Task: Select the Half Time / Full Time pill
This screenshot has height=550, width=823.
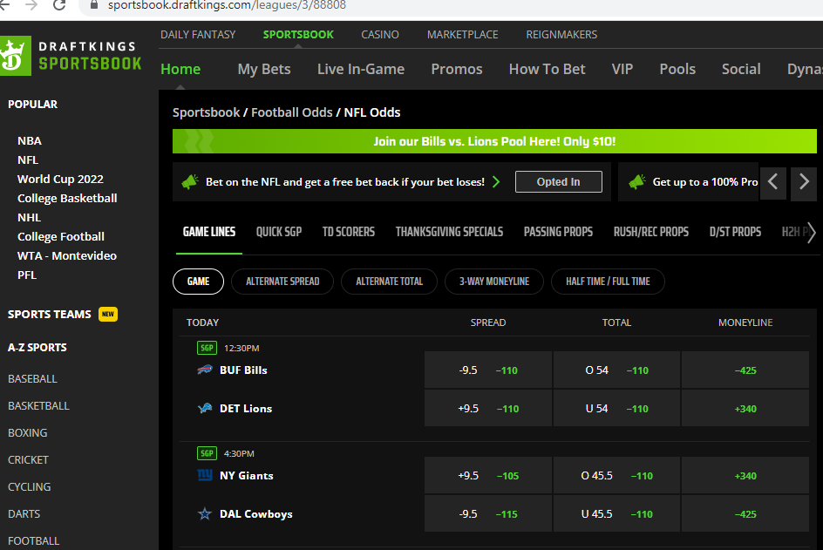Action: 608,282
